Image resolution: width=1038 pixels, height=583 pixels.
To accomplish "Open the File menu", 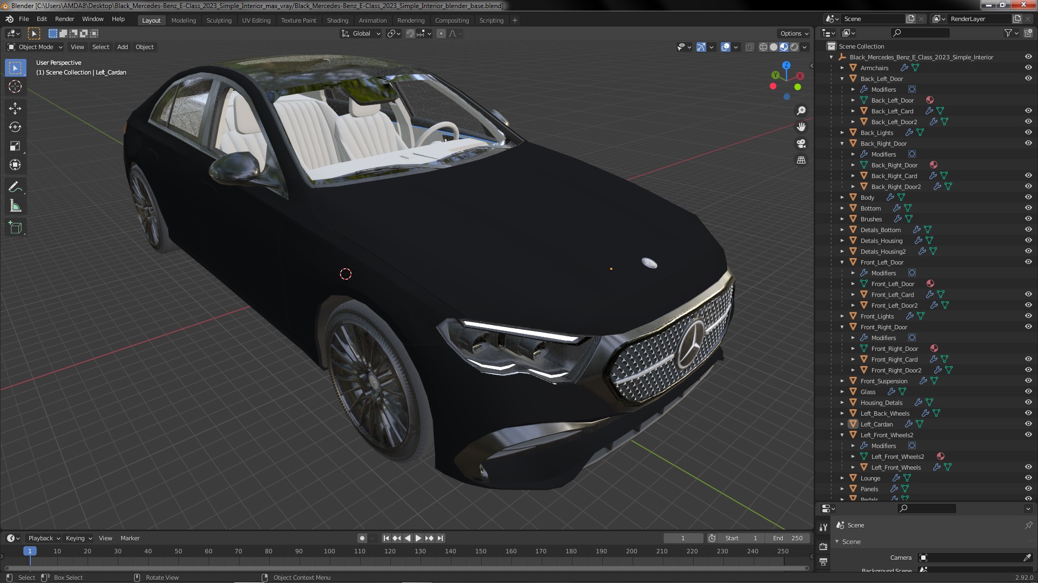I will point(24,19).
